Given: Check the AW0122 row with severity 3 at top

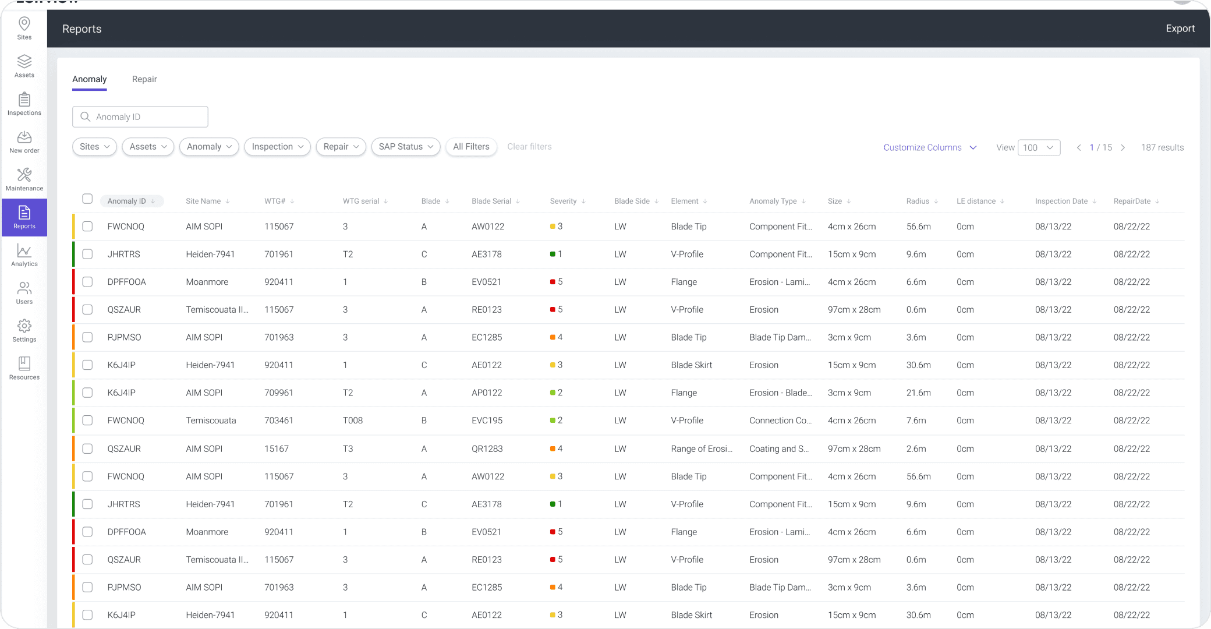Looking at the screenshot, I should tap(87, 227).
